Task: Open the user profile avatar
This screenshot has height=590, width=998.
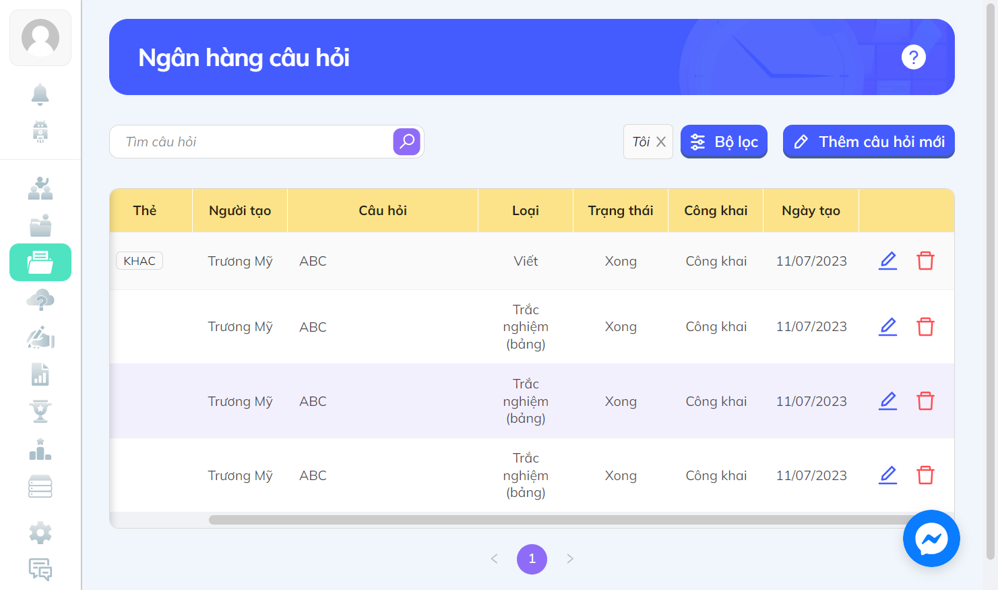Action: (40, 38)
